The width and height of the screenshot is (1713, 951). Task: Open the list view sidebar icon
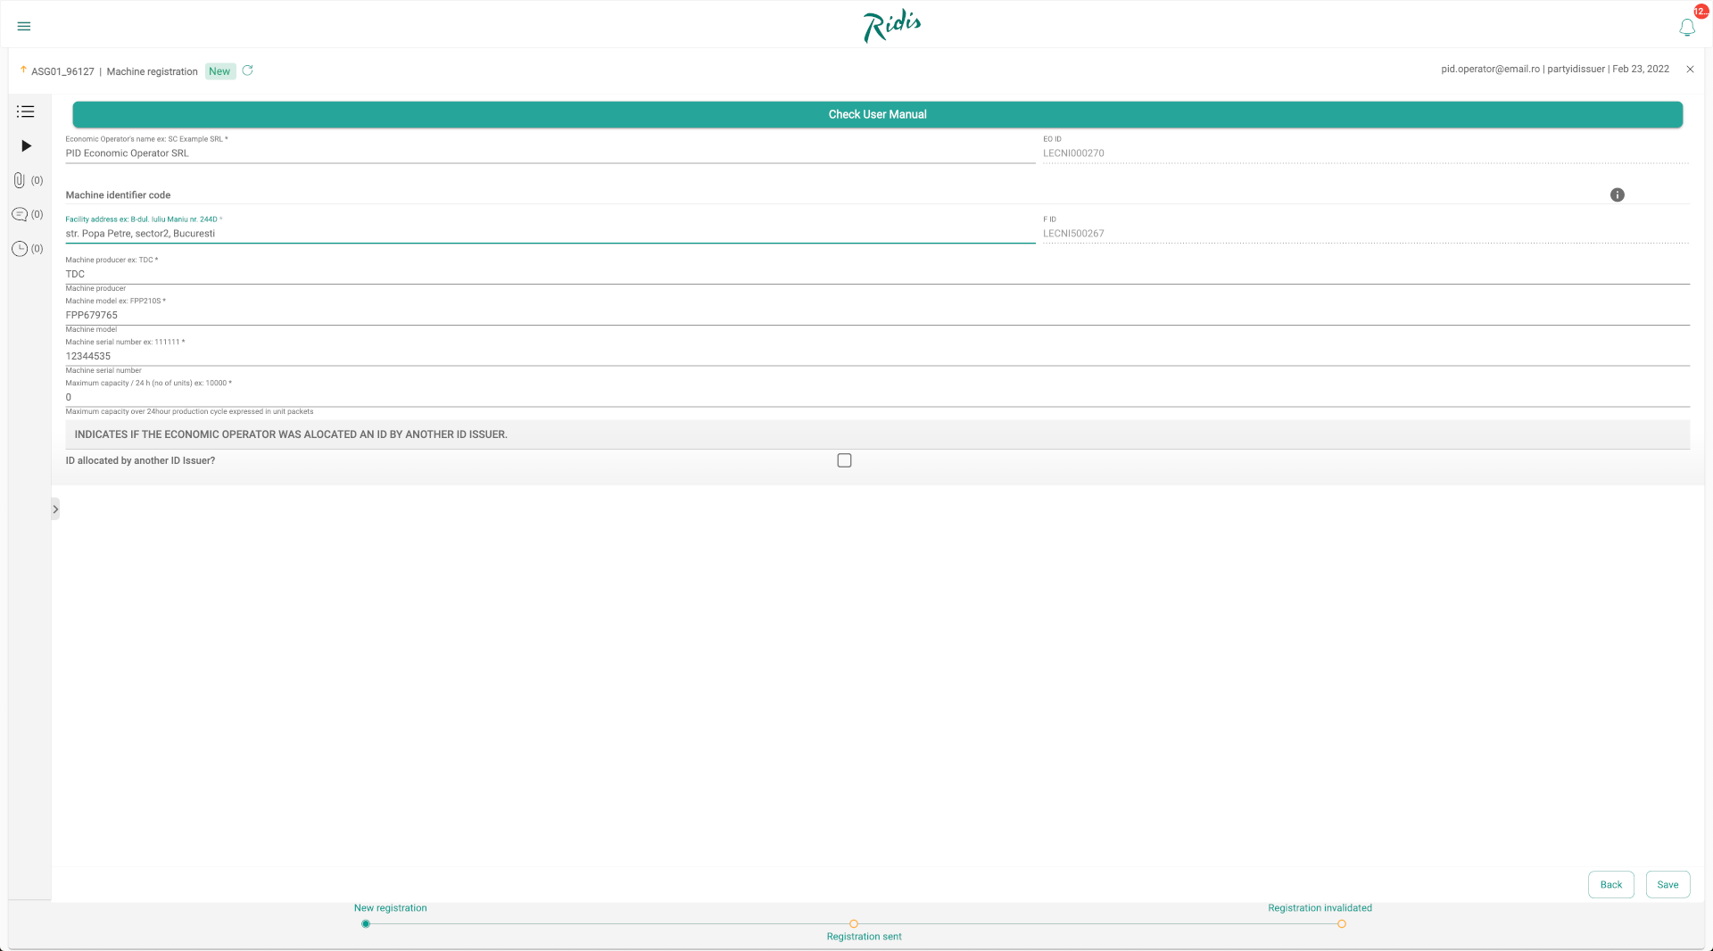(x=25, y=112)
